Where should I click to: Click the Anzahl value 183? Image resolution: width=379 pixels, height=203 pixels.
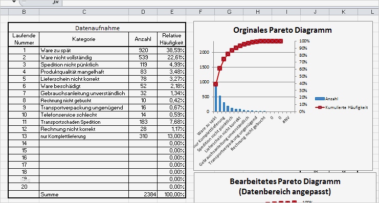(x=143, y=122)
